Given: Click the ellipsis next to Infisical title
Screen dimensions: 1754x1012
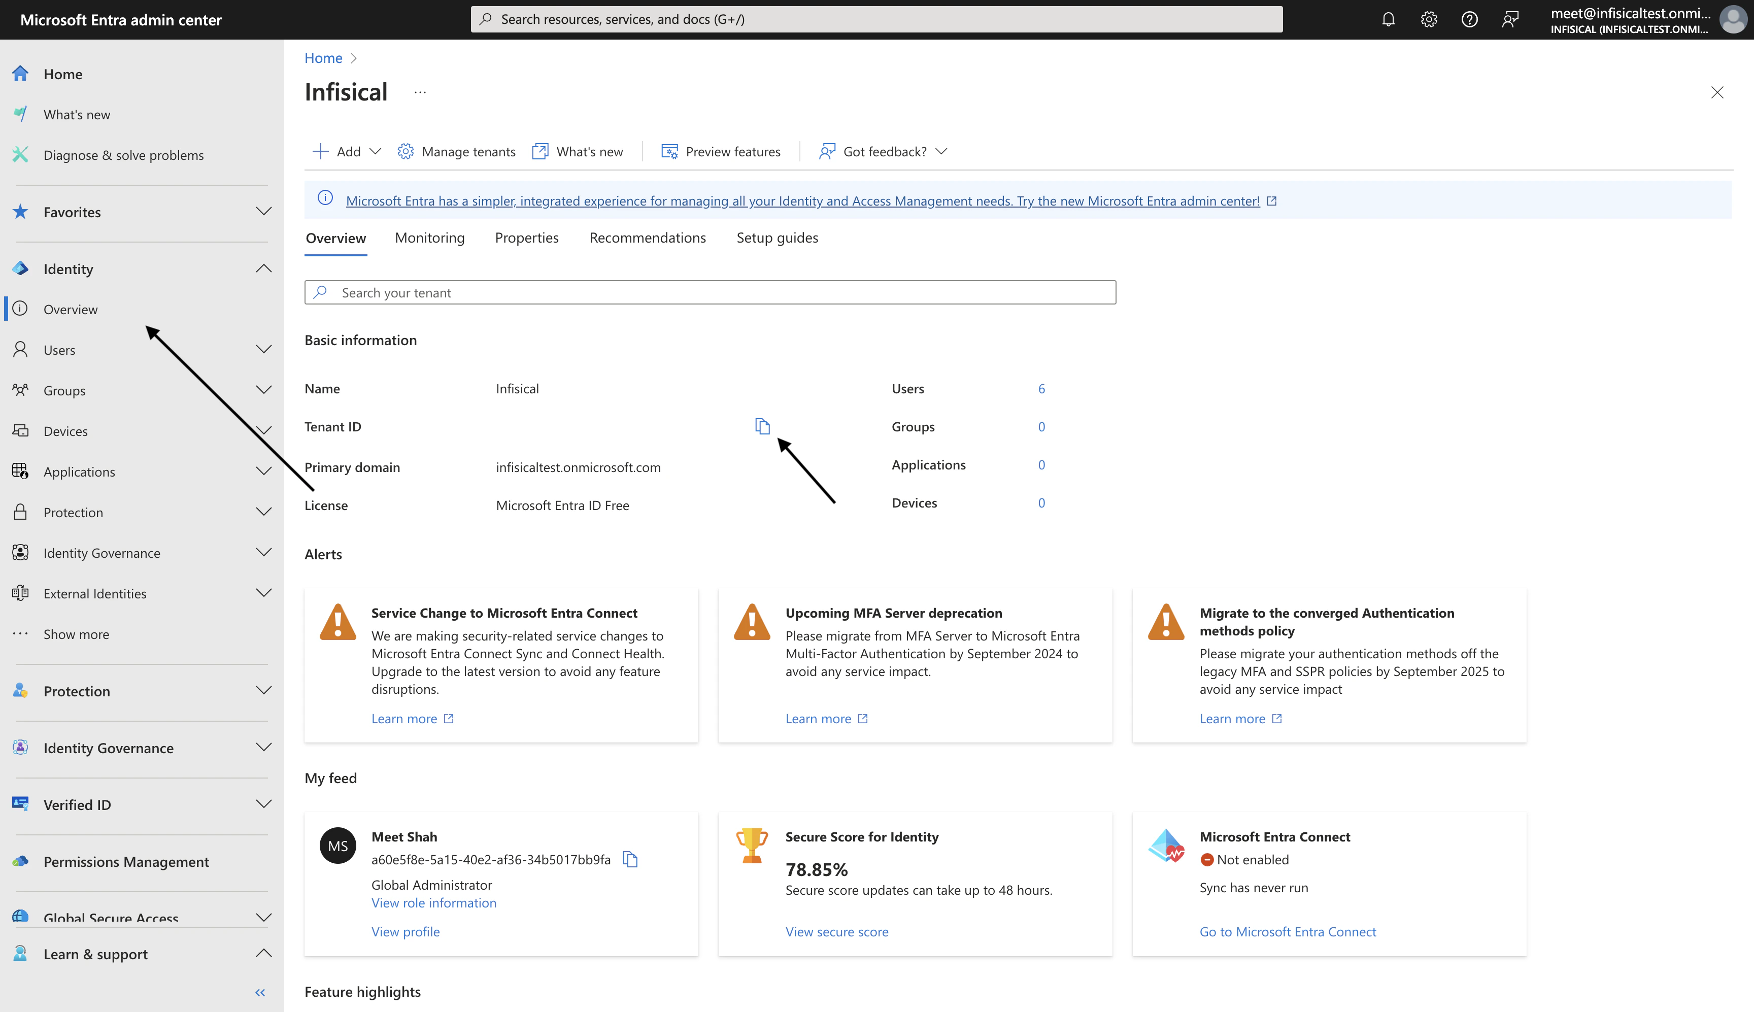Looking at the screenshot, I should tap(420, 92).
